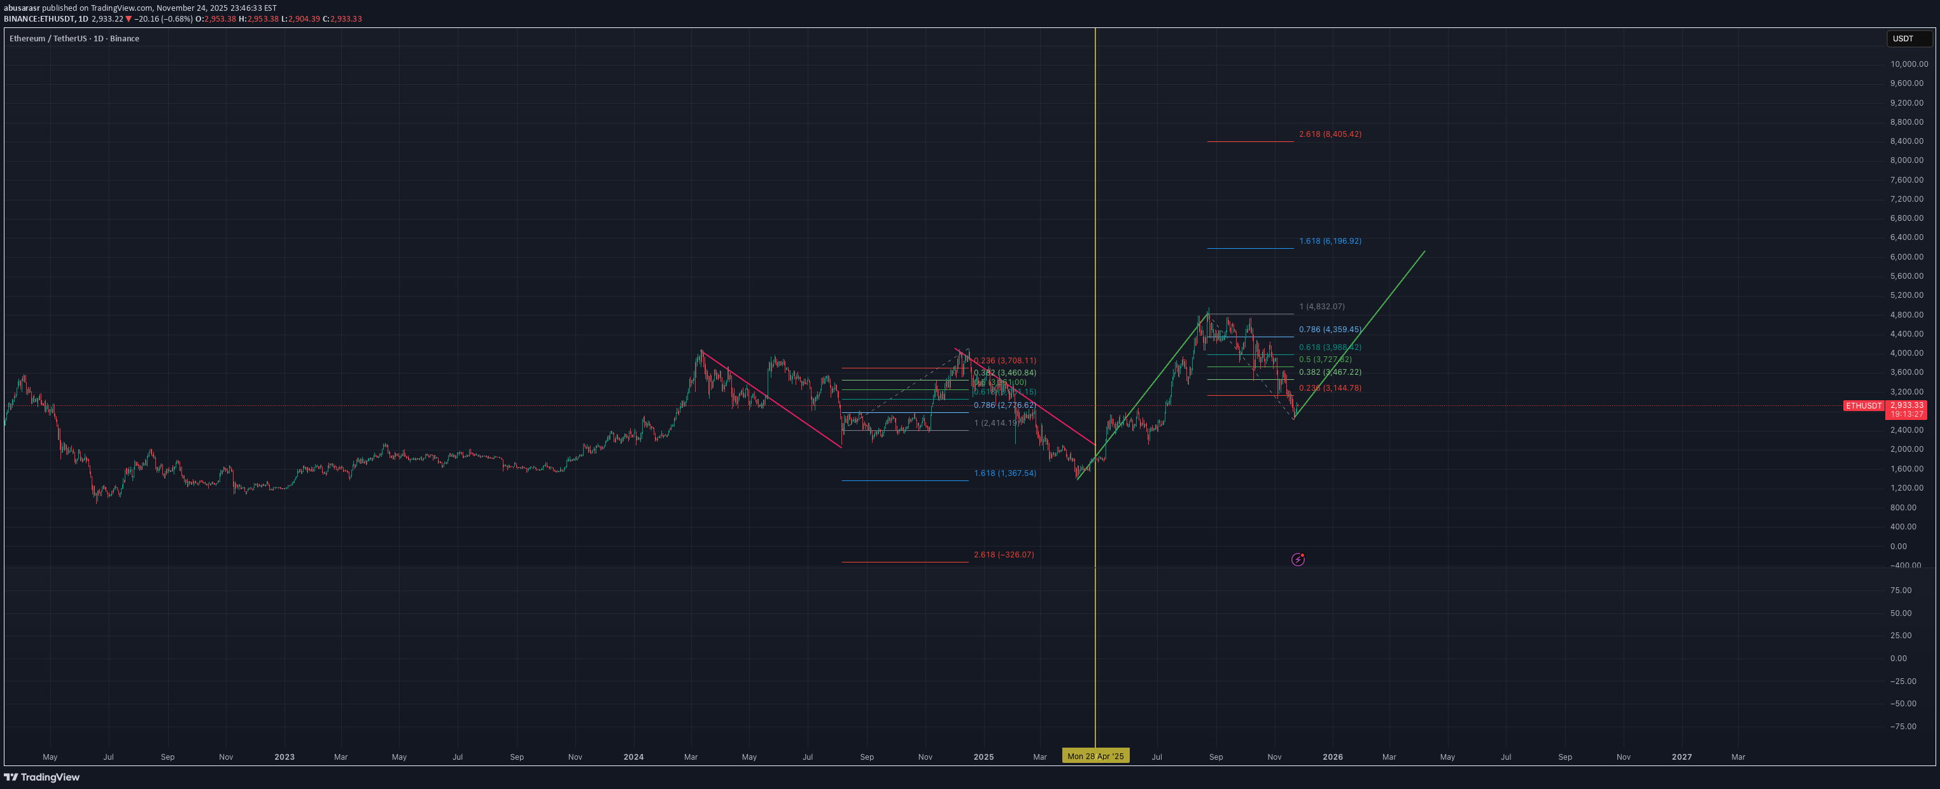Click the Ethereum / TetherUS chart title
The height and width of the screenshot is (789, 1940).
(x=74, y=38)
